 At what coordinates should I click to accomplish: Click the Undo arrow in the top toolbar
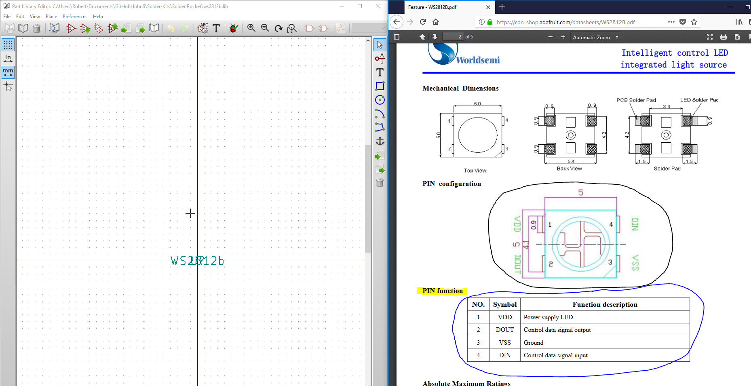(x=171, y=28)
